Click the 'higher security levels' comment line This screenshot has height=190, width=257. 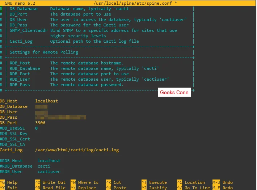tap(78, 36)
